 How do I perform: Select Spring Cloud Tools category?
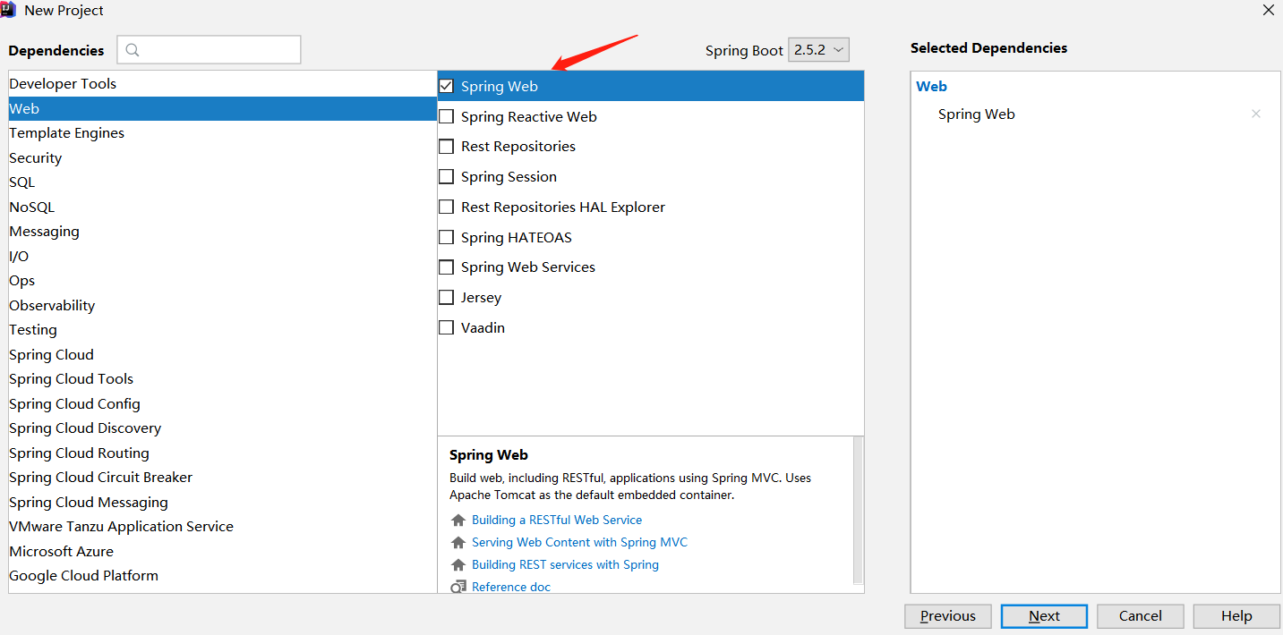point(222,378)
